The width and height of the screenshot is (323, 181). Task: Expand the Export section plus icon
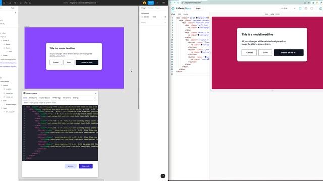(x=165, y=22)
